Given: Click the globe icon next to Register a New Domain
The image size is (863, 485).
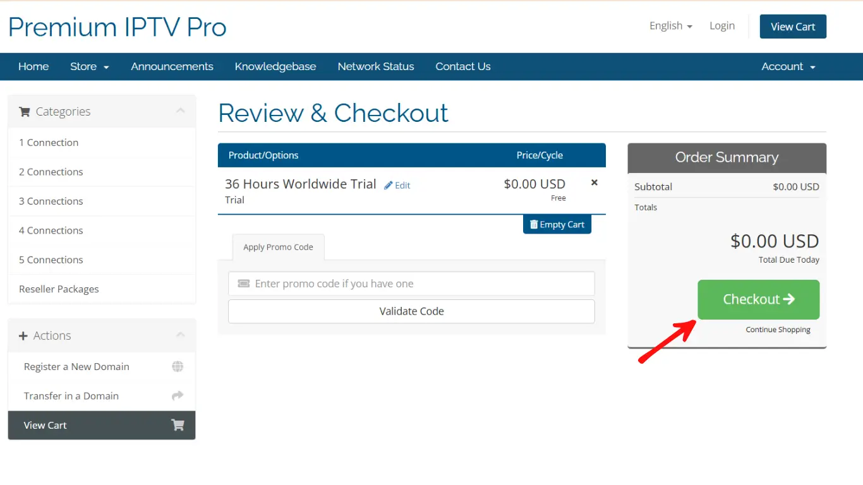Looking at the screenshot, I should [178, 366].
